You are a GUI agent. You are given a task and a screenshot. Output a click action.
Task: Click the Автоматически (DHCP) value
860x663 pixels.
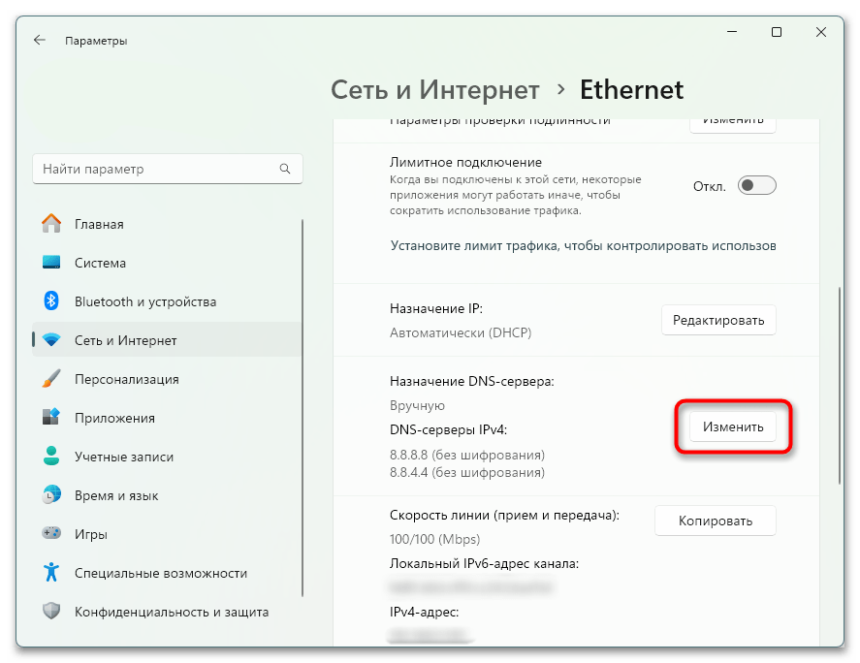coord(461,332)
